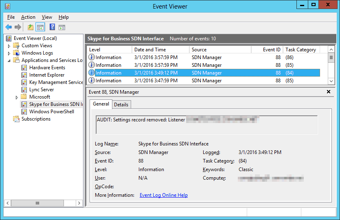The image size is (340, 220).
Task: Select Subscriptions in the tree
Action: pyautogui.click(x=36, y=119)
